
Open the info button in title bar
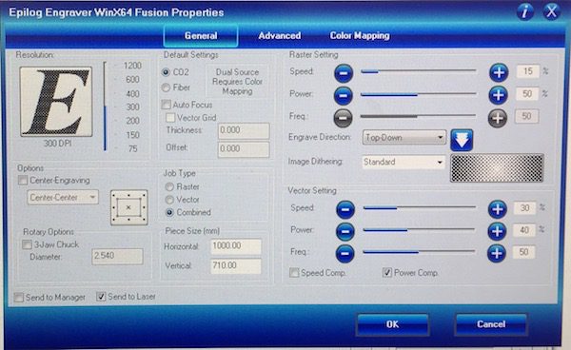pyautogui.click(x=524, y=12)
